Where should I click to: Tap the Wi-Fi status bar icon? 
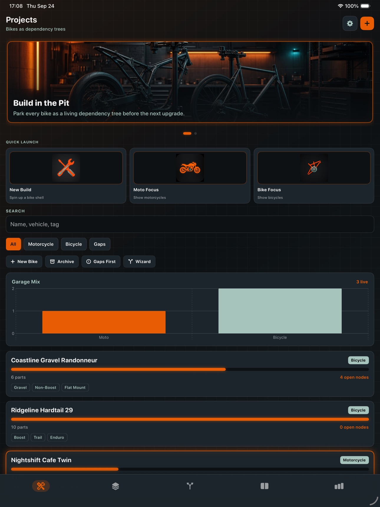(340, 6)
